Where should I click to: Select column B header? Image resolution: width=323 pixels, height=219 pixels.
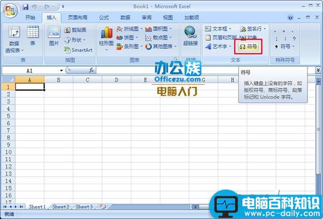pos(59,80)
